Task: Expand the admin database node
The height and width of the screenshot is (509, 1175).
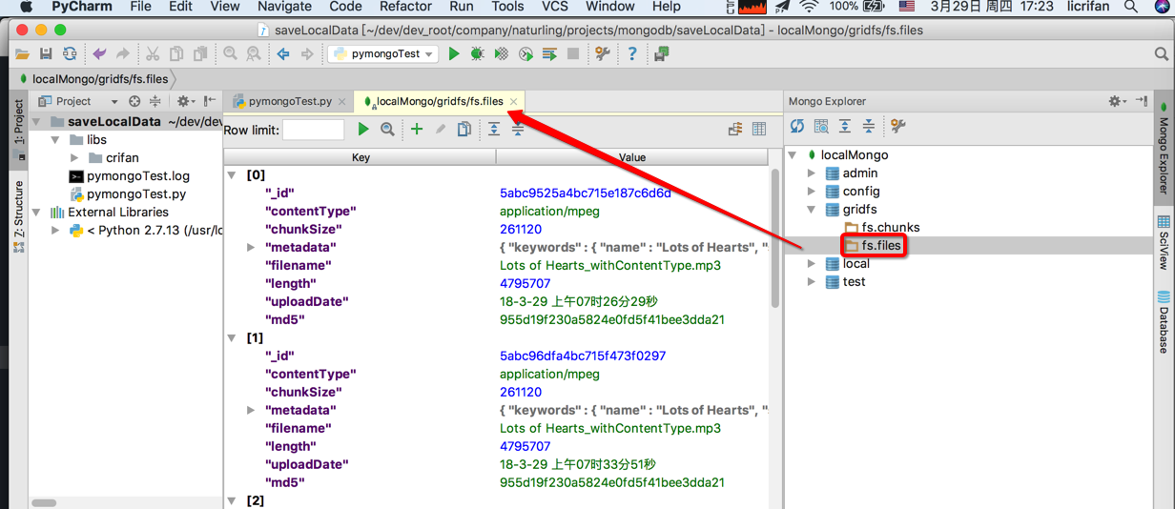Action: click(x=812, y=173)
